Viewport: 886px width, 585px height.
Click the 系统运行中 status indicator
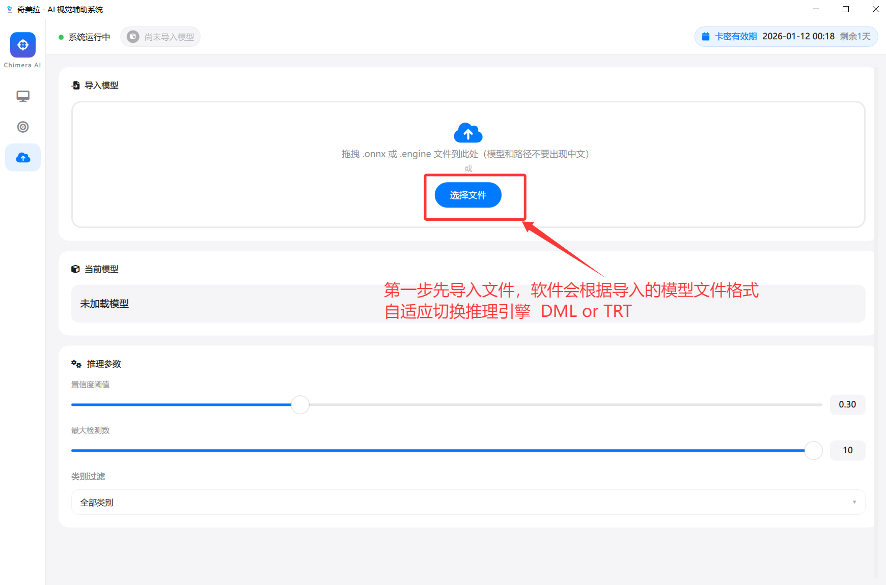pos(85,37)
